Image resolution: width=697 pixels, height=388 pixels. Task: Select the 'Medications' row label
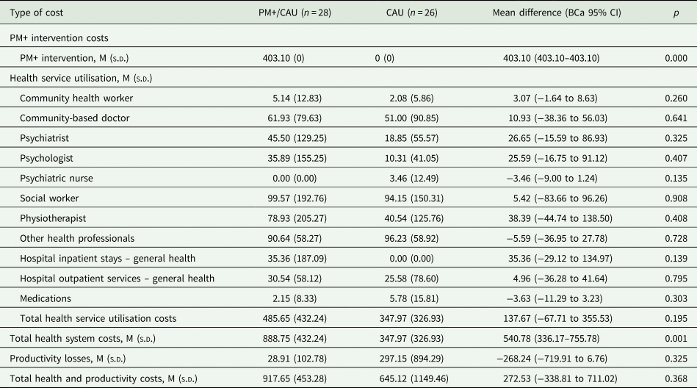pos(46,297)
